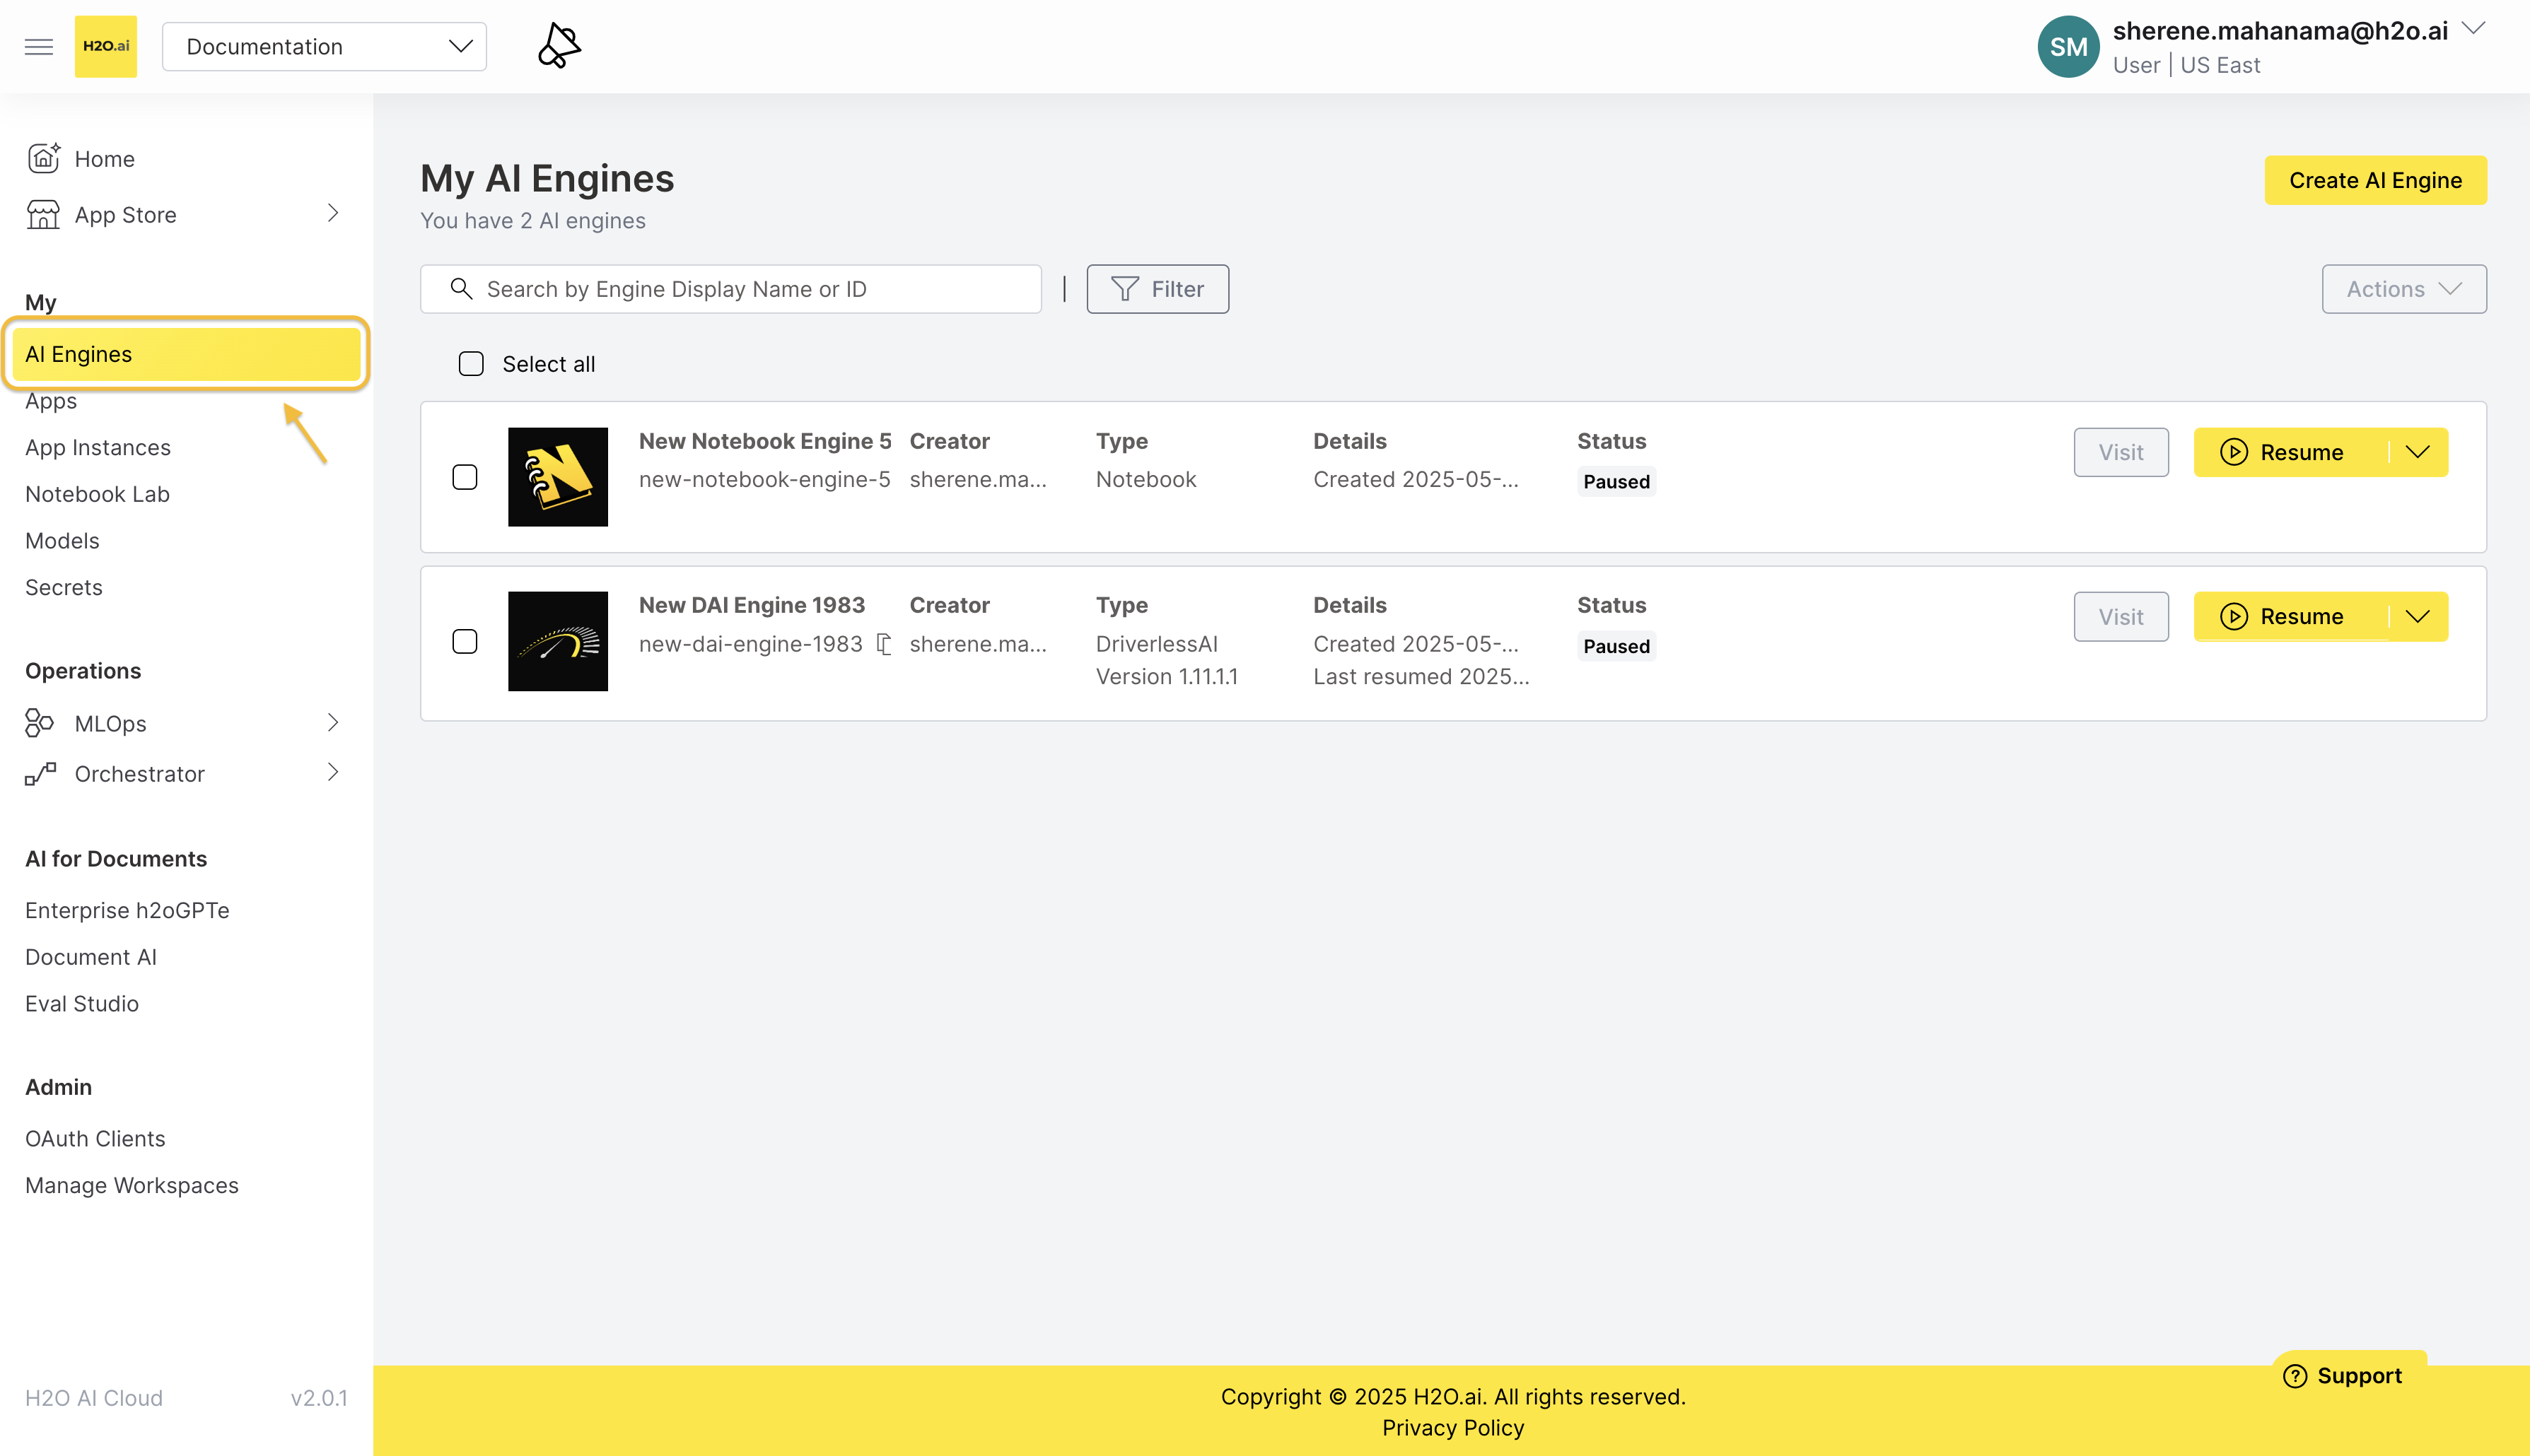2530x1456 pixels.
Task: Click the Version 1.11.1.1 text
Action: click(1167, 677)
